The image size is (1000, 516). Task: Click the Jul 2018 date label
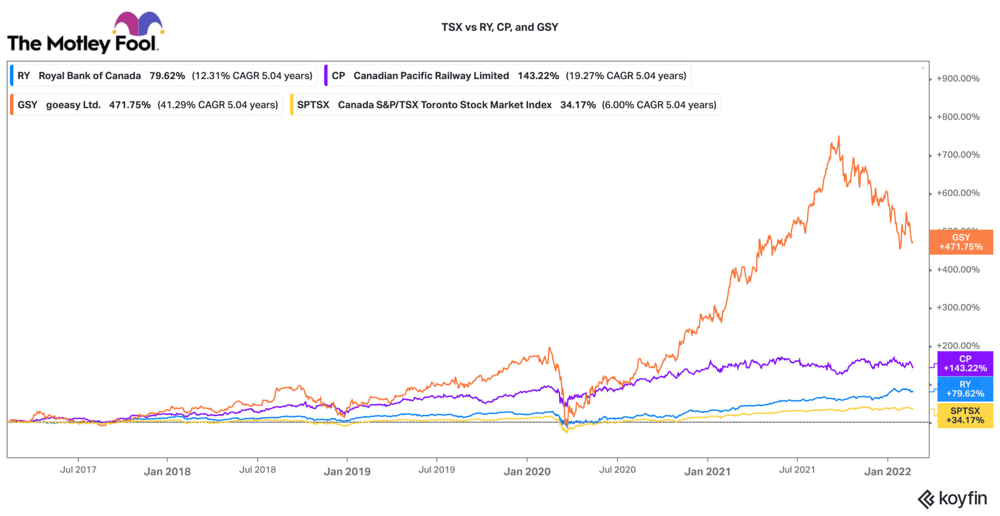point(257,470)
